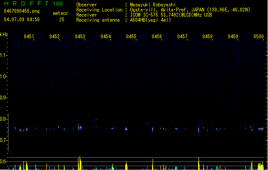Image resolution: width=268 pixels, height=170 pixels.
Task: Click the 0458 time marker
Action: click(x=207, y=37)
